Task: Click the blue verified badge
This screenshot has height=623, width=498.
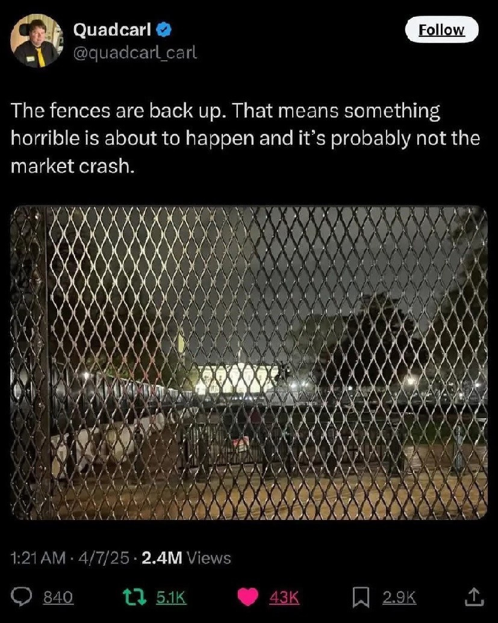Action: click(x=164, y=29)
